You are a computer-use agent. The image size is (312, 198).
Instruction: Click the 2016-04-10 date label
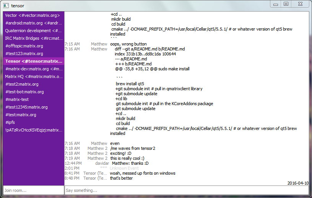(x=298, y=183)
